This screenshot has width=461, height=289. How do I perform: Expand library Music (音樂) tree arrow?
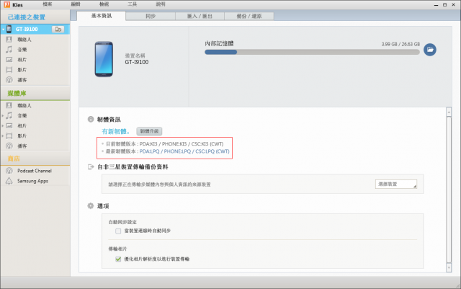[3, 116]
